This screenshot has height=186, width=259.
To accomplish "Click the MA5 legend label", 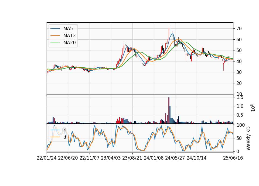I will point(68,29).
